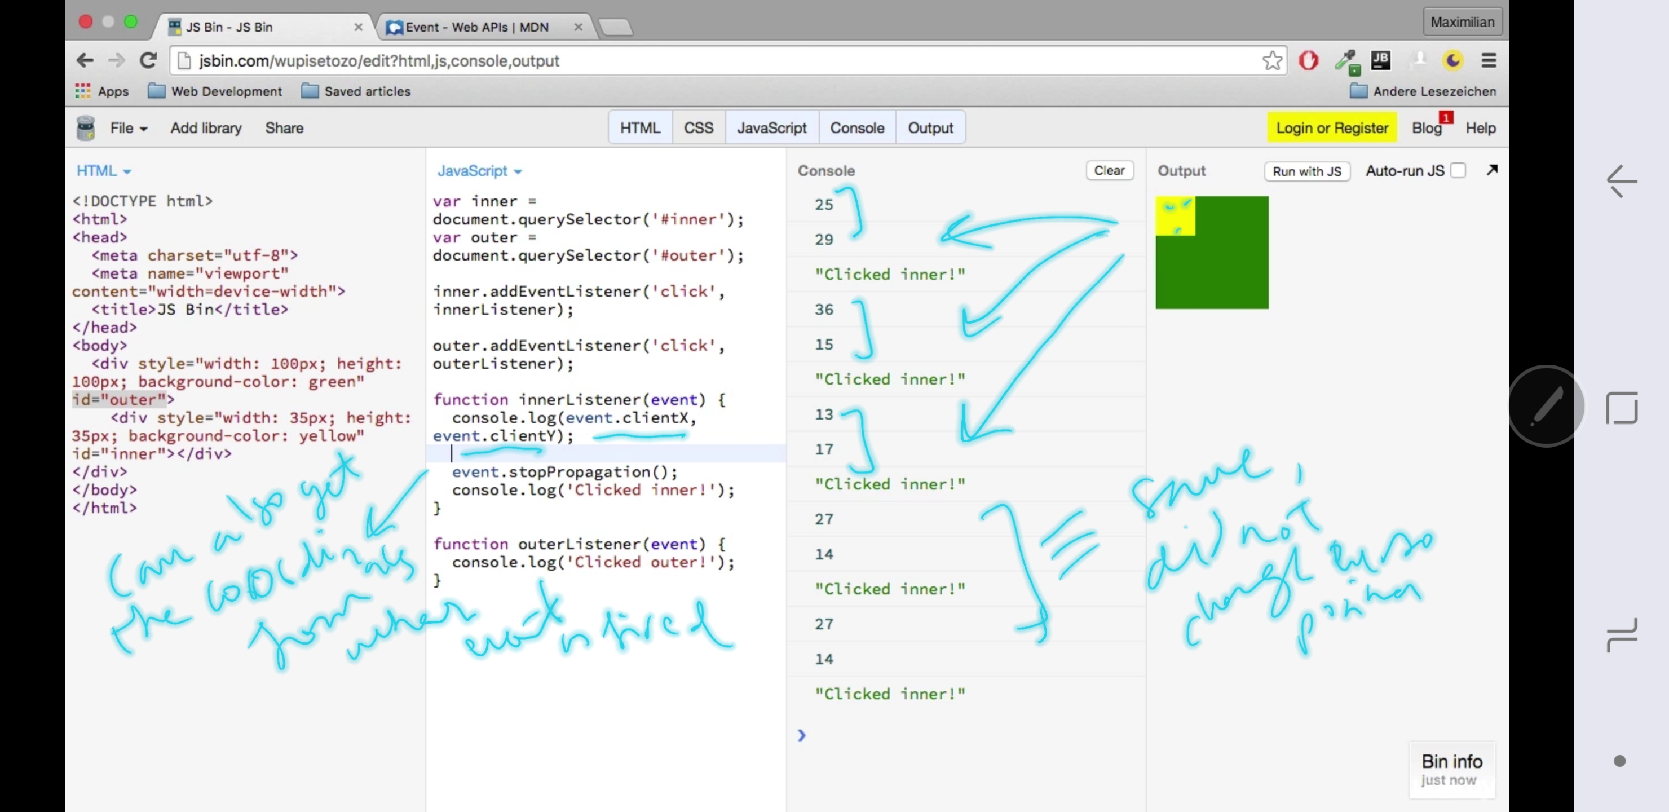Place cursor on event.stopPropagation() line

point(564,472)
